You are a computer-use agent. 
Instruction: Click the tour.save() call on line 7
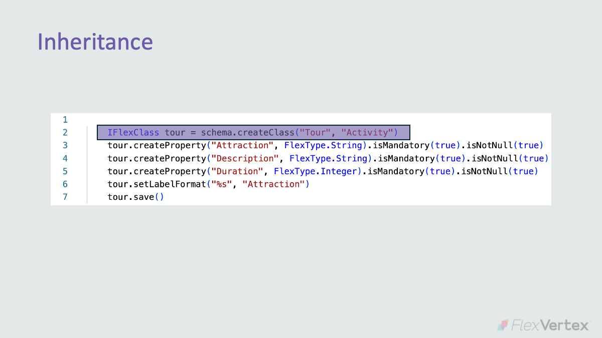click(135, 197)
